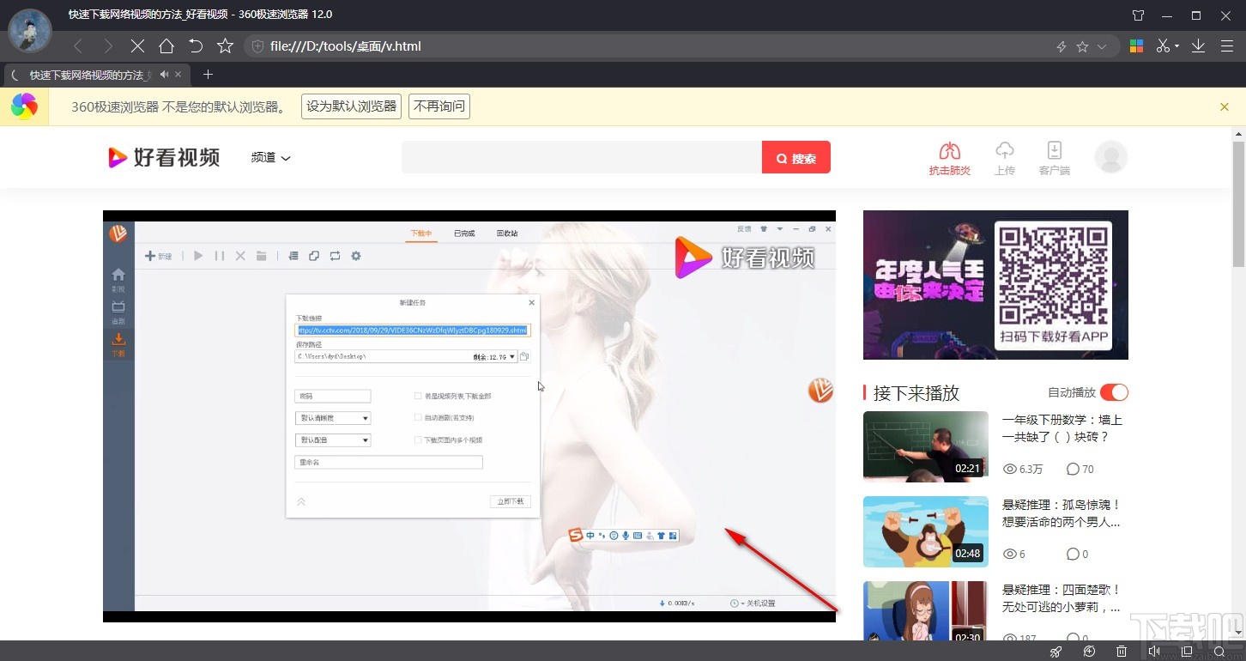Open the browser hamburger menu
This screenshot has height=661, width=1246.
coord(1226,46)
